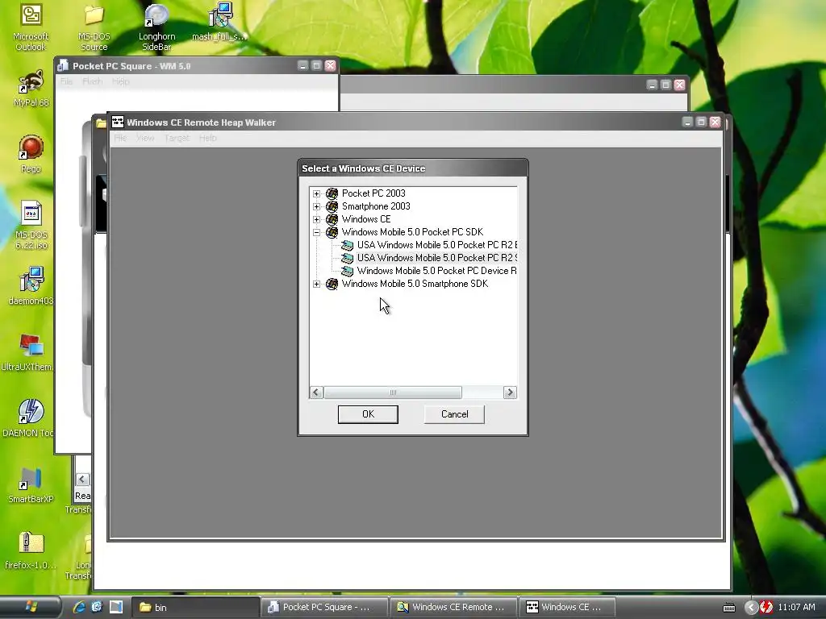Launch Internet Explorer from quick launch
Screen dimensions: 826x619
(79, 607)
